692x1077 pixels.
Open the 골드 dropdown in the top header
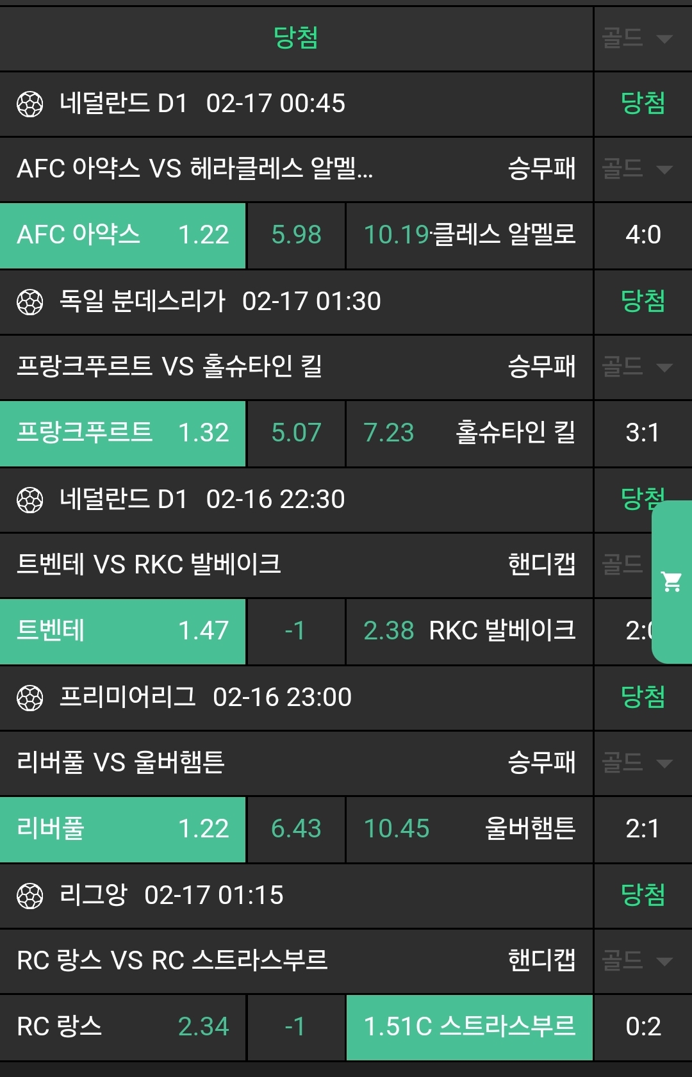638,38
